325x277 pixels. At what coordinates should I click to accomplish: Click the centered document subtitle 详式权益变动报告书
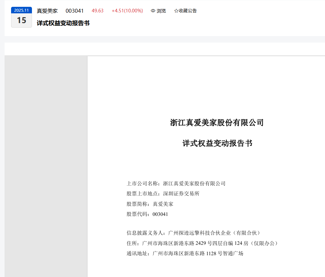click(x=217, y=143)
